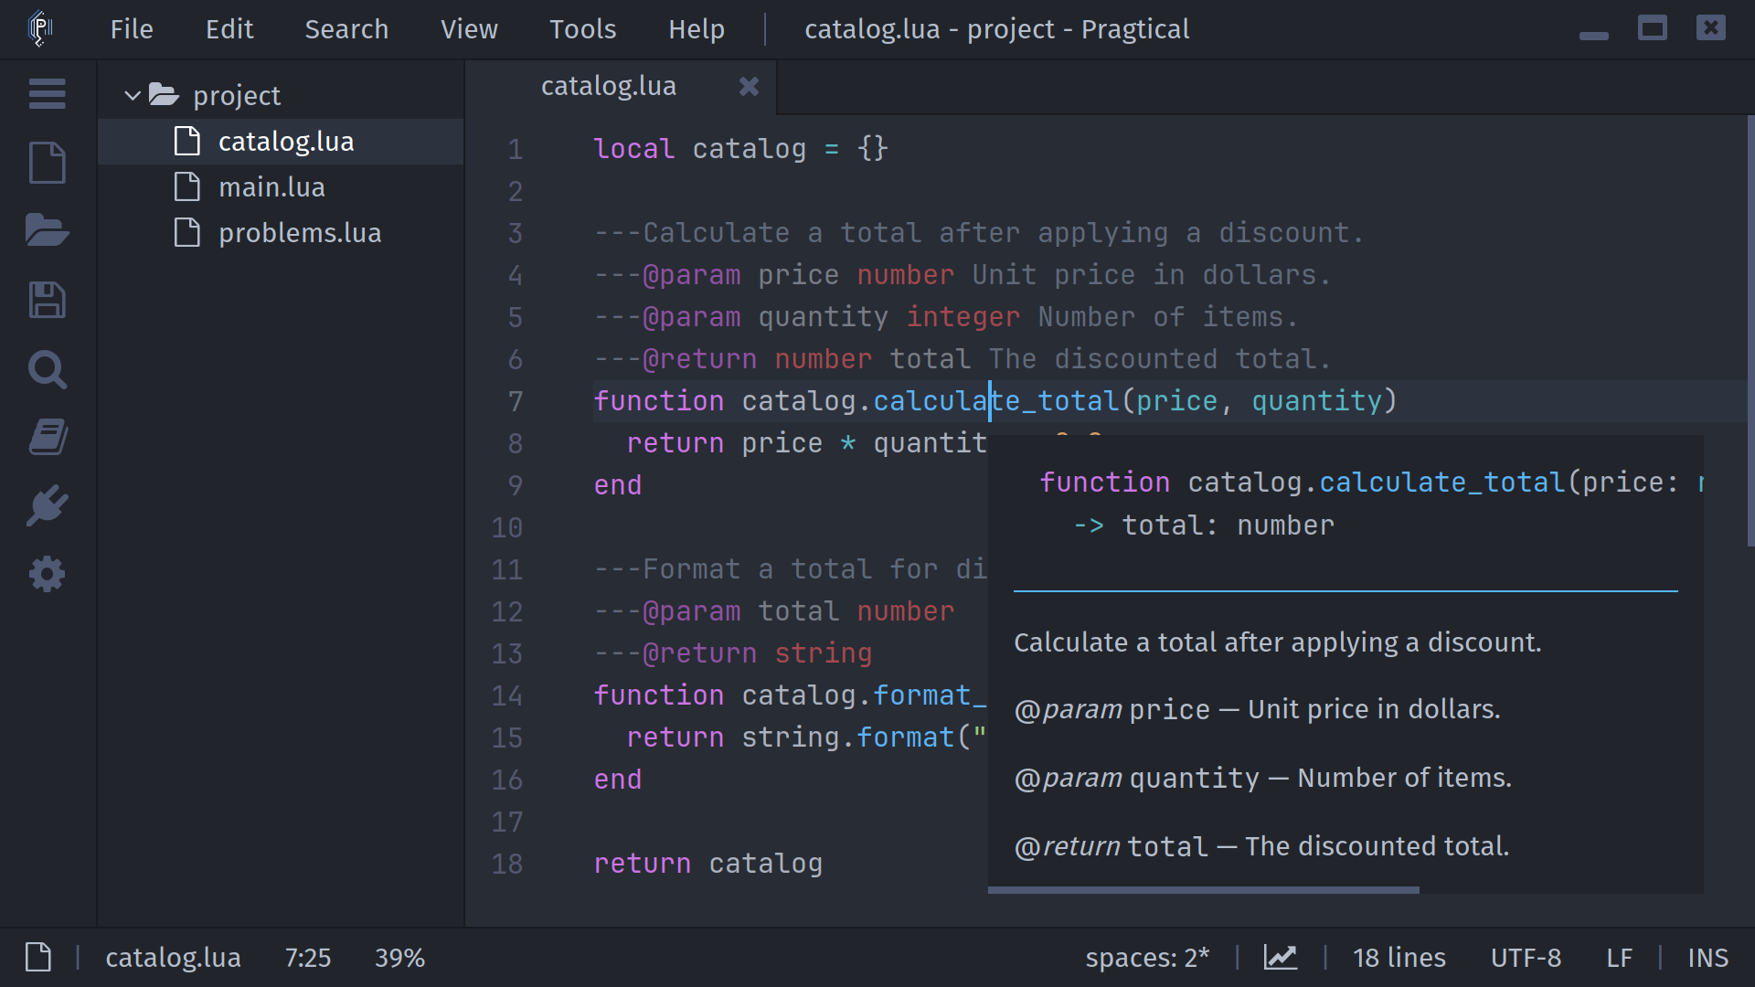The width and height of the screenshot is (1755, 987).
Task: Click the 39% status entry
Action: [x=399, y=958]
